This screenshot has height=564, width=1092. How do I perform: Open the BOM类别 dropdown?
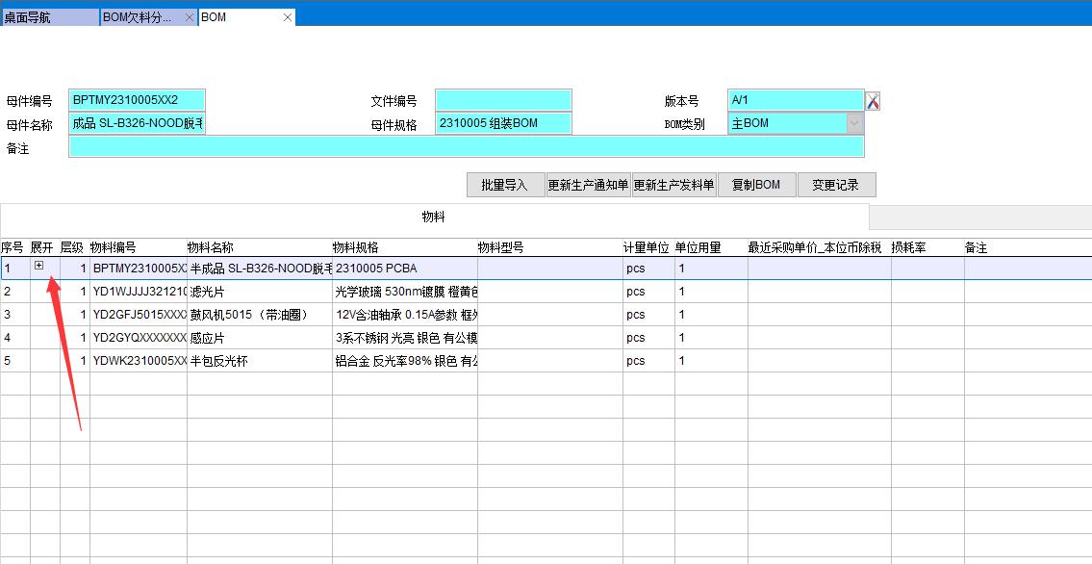click(853, 123)
